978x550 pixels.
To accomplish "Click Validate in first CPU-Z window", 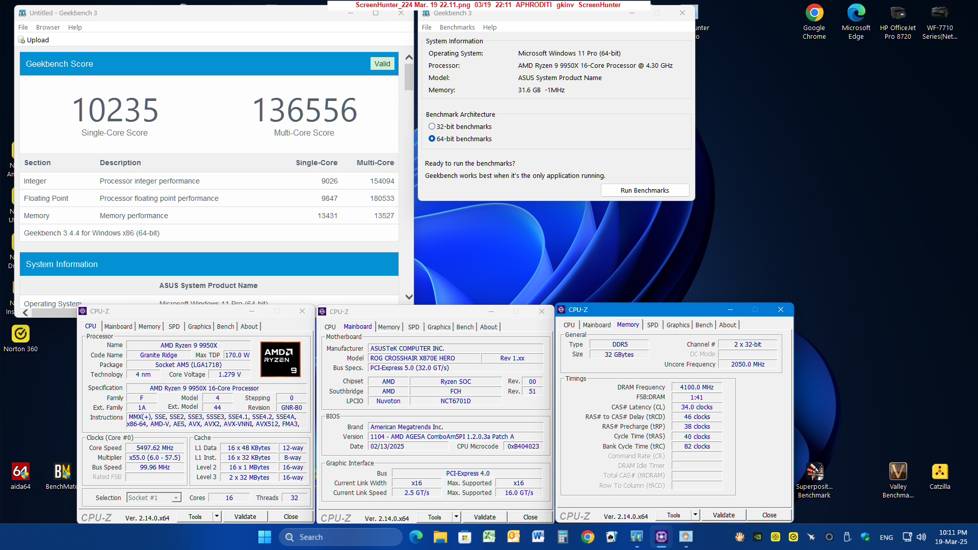I will (245, 516).
